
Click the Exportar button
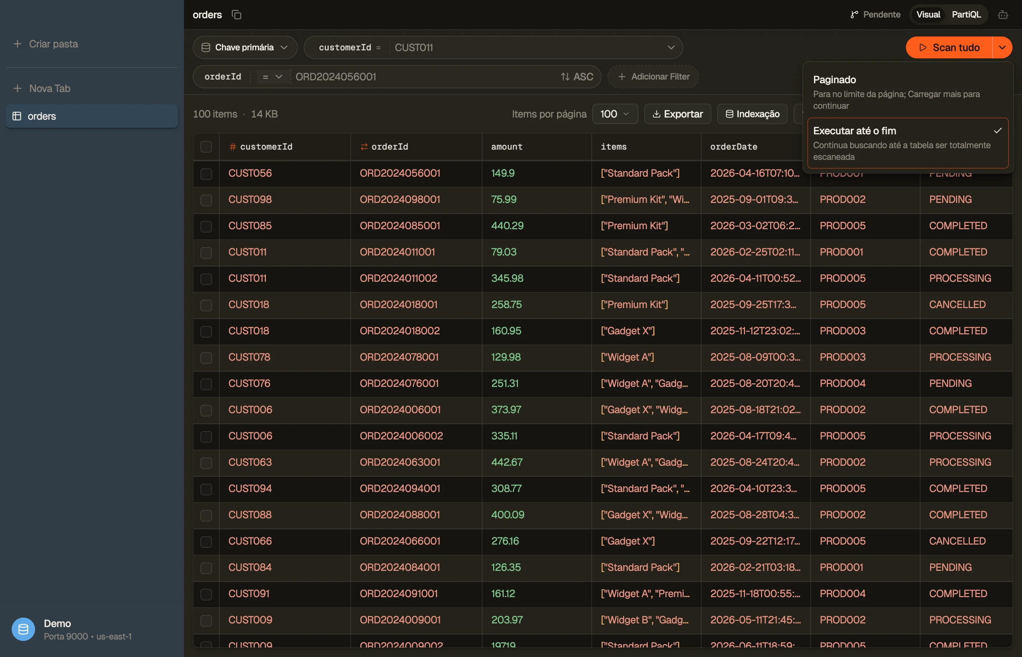[677, 114]
